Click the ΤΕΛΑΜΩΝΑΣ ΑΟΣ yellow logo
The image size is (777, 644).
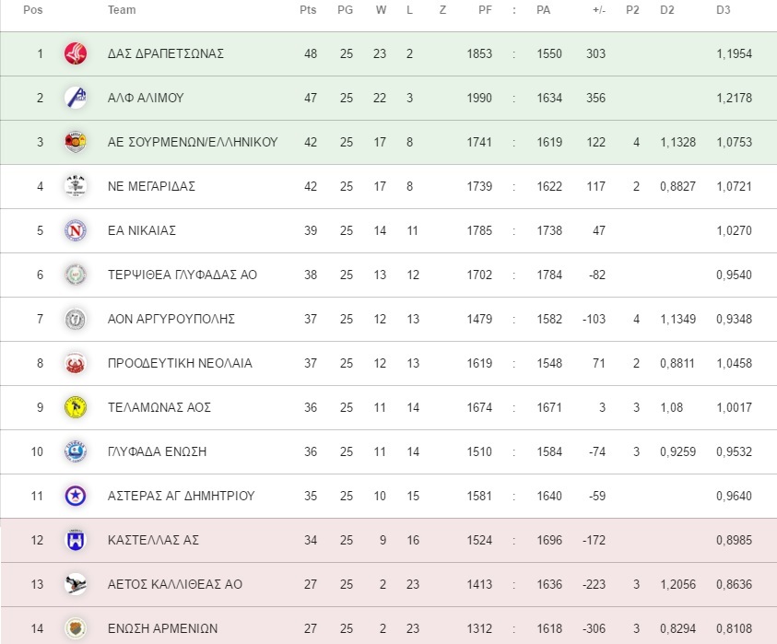pos(76,407)
